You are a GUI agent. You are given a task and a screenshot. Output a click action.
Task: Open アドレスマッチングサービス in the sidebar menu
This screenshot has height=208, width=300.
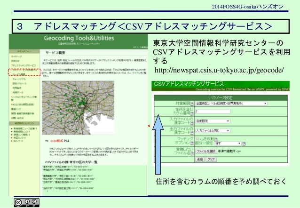click(24, 65)
